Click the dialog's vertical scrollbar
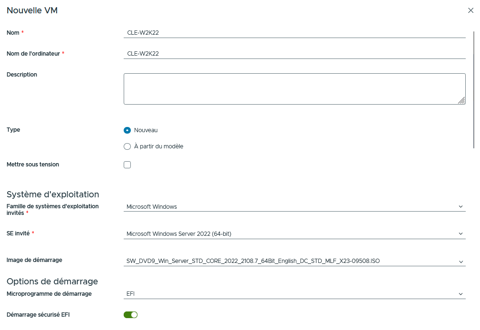The width and height of the screenshot is (480, 330). pos(474,90)
